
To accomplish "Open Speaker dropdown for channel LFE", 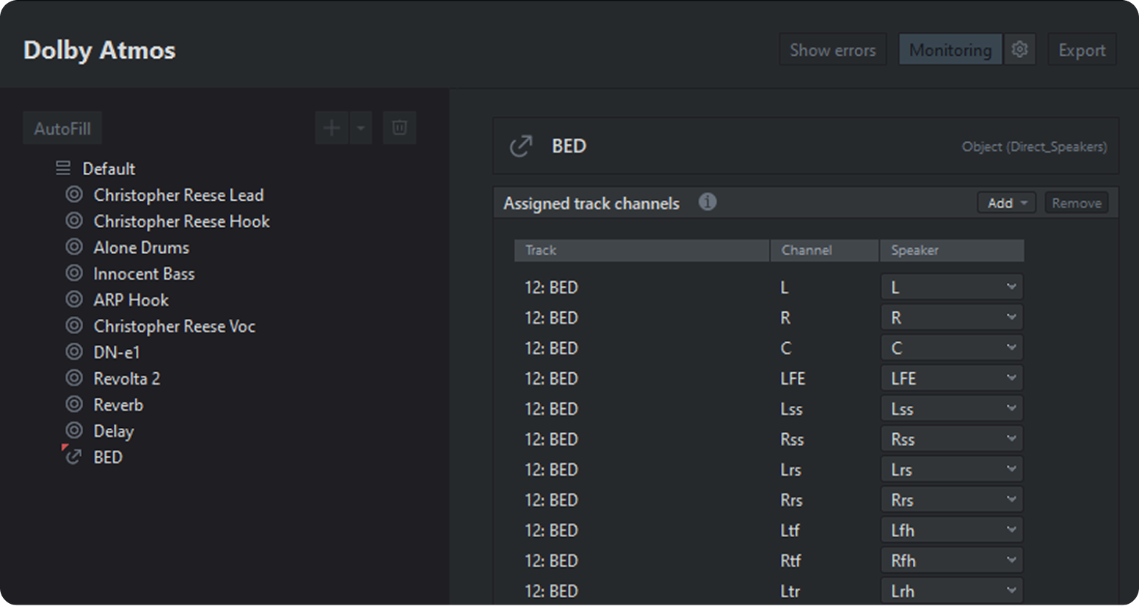I will point(952,378).
